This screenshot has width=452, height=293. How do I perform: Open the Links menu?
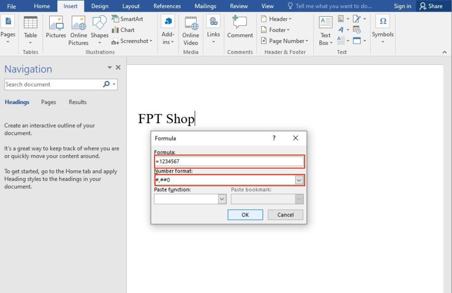pos(213,30)
